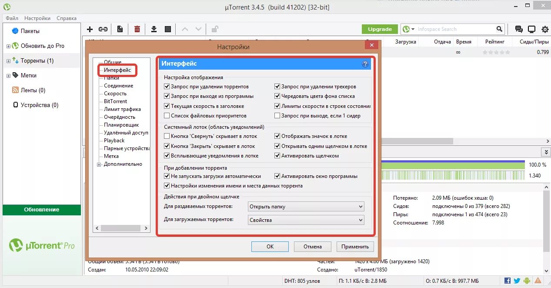Click the OK button
The image size is (551, 288).
tap(270, 246)
